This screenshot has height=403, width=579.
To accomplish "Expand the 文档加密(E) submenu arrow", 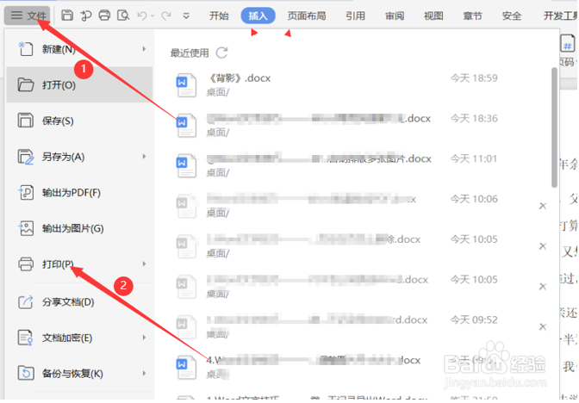I will (x=144, y=338).
